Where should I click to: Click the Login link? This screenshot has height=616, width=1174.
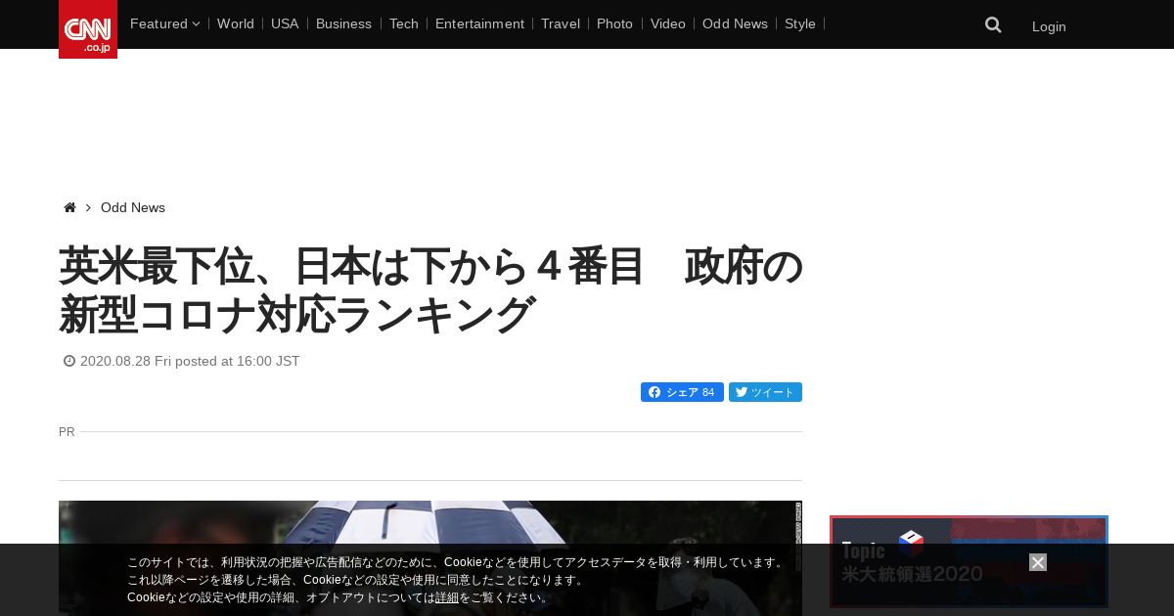(1049, 26)
